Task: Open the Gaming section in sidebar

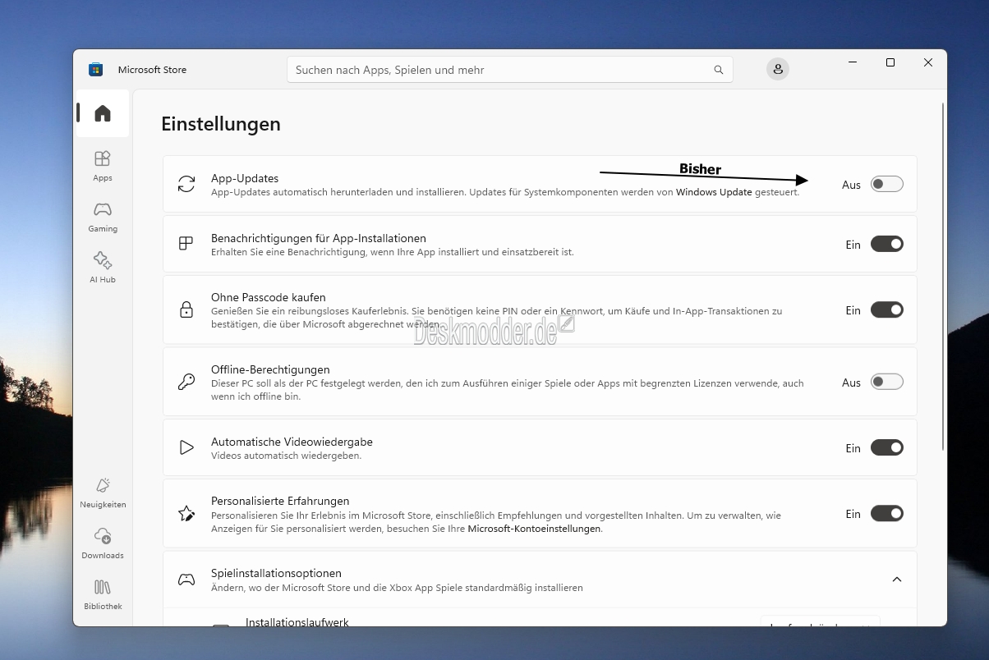Action: click(103, 217)
